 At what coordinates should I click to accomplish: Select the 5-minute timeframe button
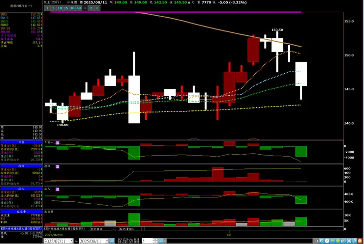[54, 8]
